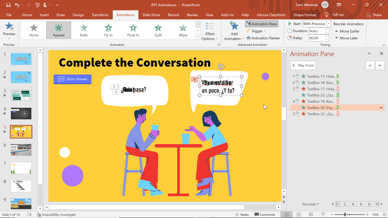Viewport: 388px width, 218px height.
Task: Select the Split animation
Action: click(x=158, y=30)
